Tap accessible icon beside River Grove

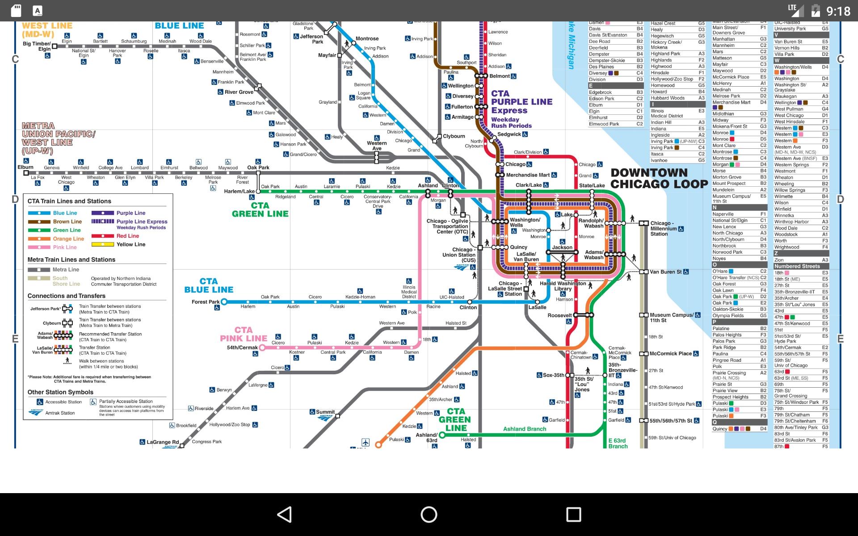point(221,92)
